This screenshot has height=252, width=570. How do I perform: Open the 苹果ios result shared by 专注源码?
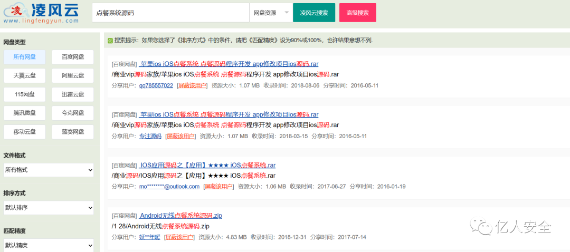point(229,115)
